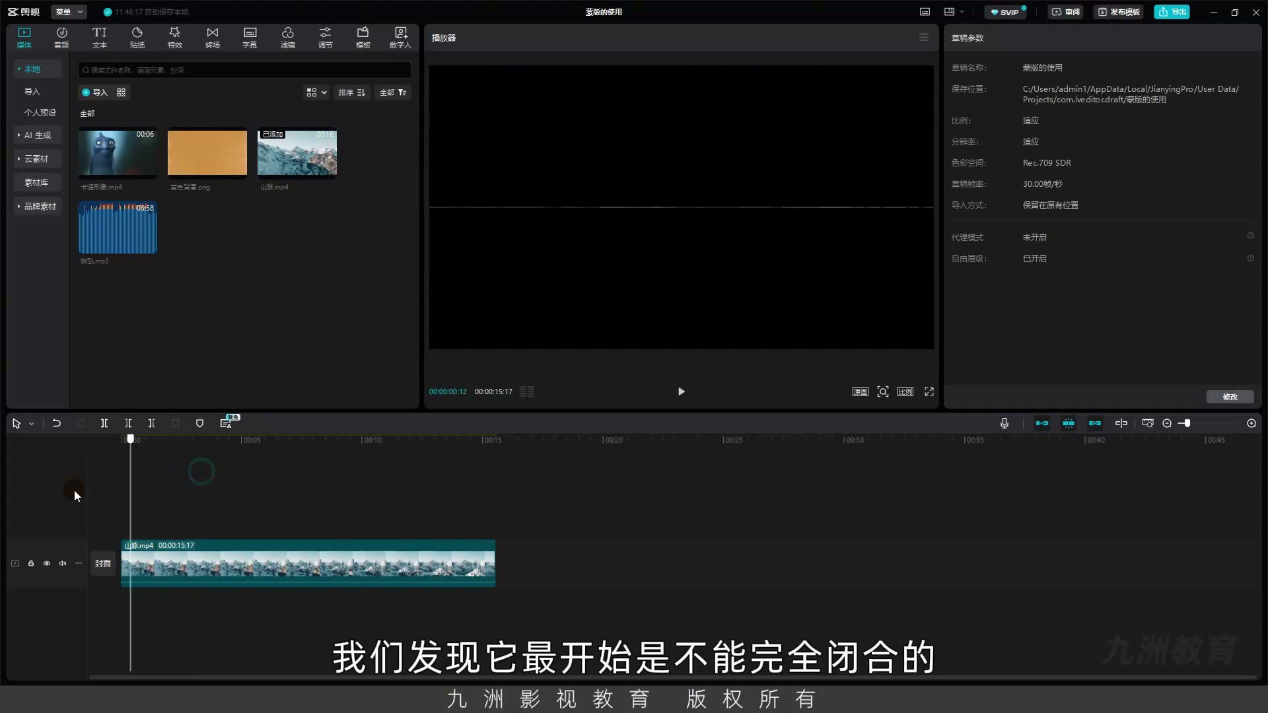This screenshot has width=1268, height=713.
Task: Open the 文本 text tab
Action: [99, 38]
